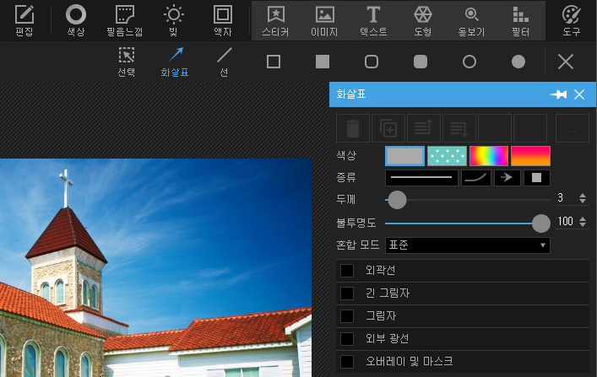Click the delete trash icon
Viewport: 597px width, 377px height.
click(353, 128)
